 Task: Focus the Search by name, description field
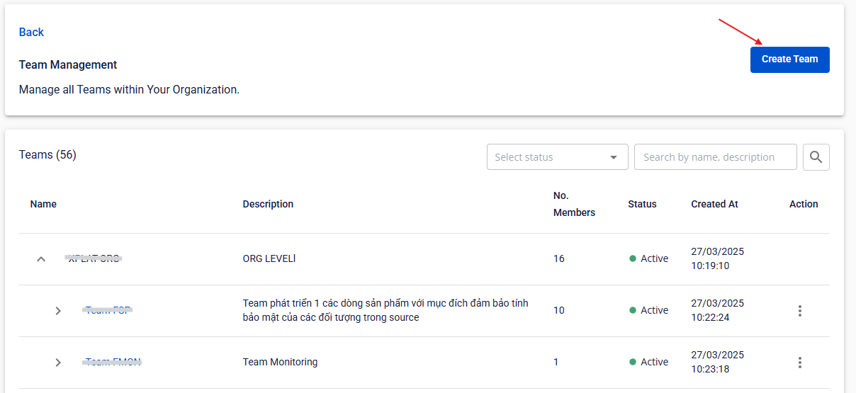[715, 157]
